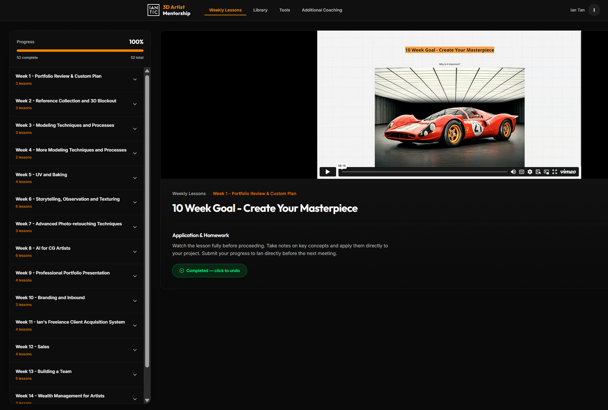
Task: Expand Week 1 - Portfolio Review & Custom Plan
Action: (77, 80)
